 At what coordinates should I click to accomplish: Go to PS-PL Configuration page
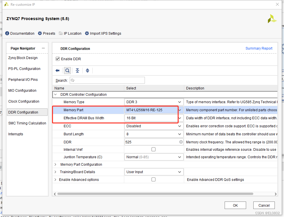24,69
